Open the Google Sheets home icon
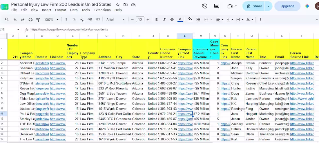The height and width of the screenshot is (143, 319). [x=4, y=7]
